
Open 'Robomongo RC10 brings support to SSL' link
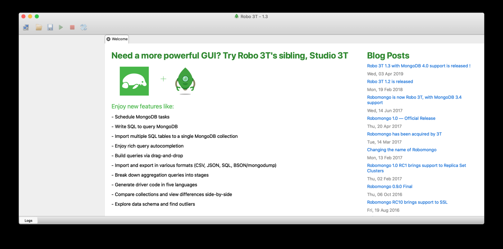click(x=407, y=202)
